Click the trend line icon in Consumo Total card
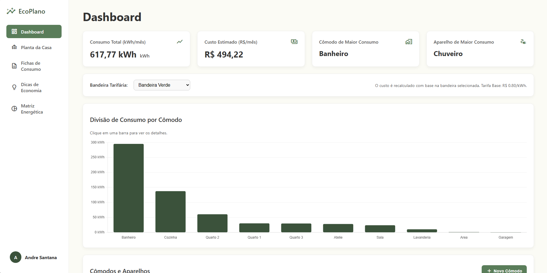 [180, 42]
